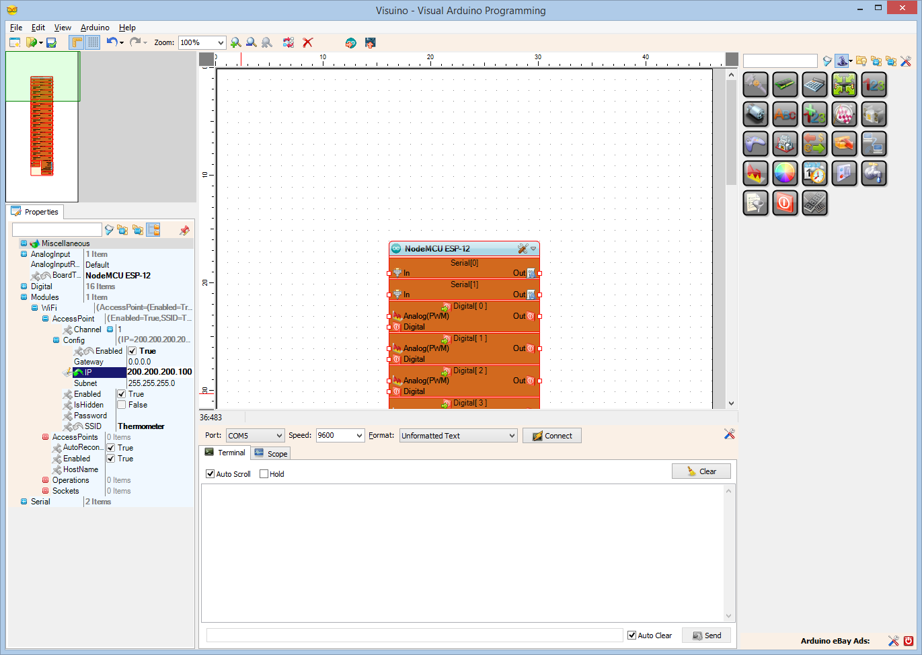Image resolution: width=922 pixels, height=655 pixels.
Task: Click the compile board icon in toolbar
Action: pyautogui.click(x=370, y=42)
